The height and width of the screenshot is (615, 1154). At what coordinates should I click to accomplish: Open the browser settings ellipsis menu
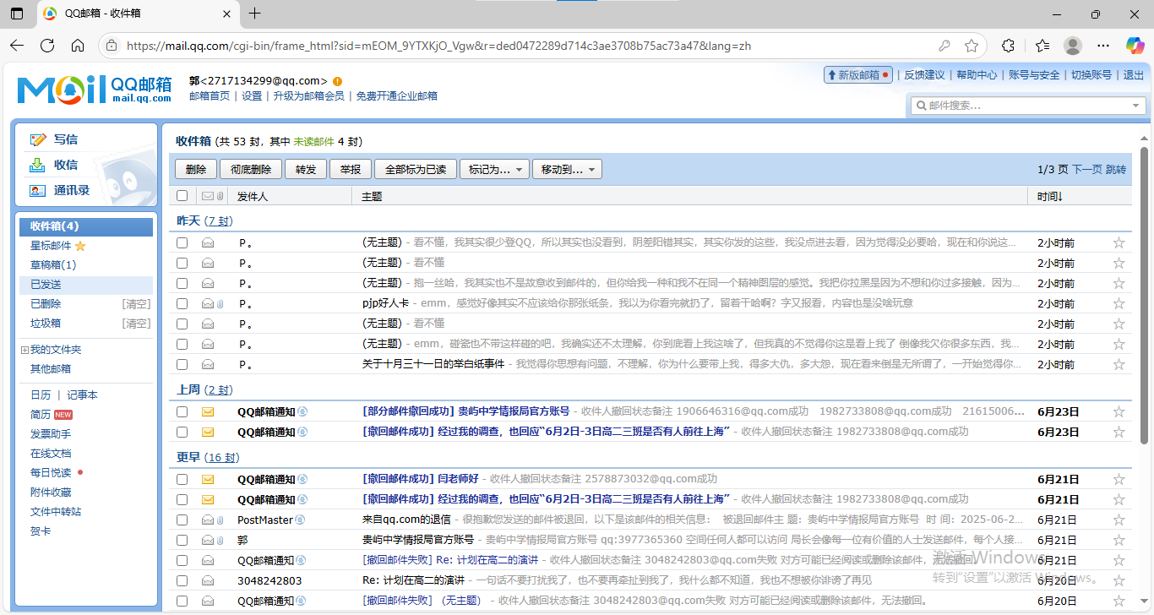point(1103,46)
